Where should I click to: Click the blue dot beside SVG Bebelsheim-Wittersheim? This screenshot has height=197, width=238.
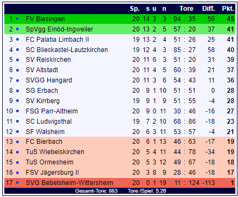(x=17, y=183)
